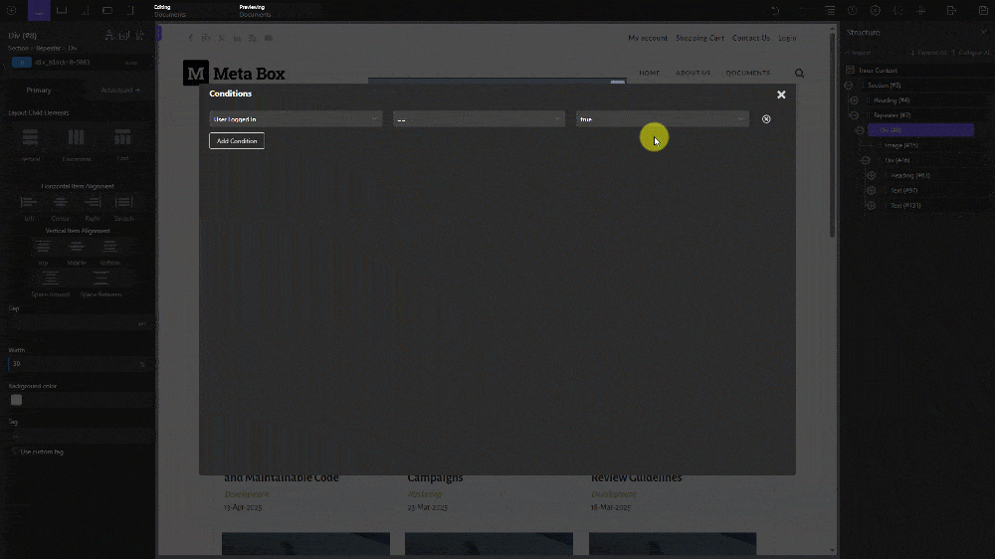This screenshot has height=559, width=995.
Task: Click the save icon at top right
Action: coord(982,10)
